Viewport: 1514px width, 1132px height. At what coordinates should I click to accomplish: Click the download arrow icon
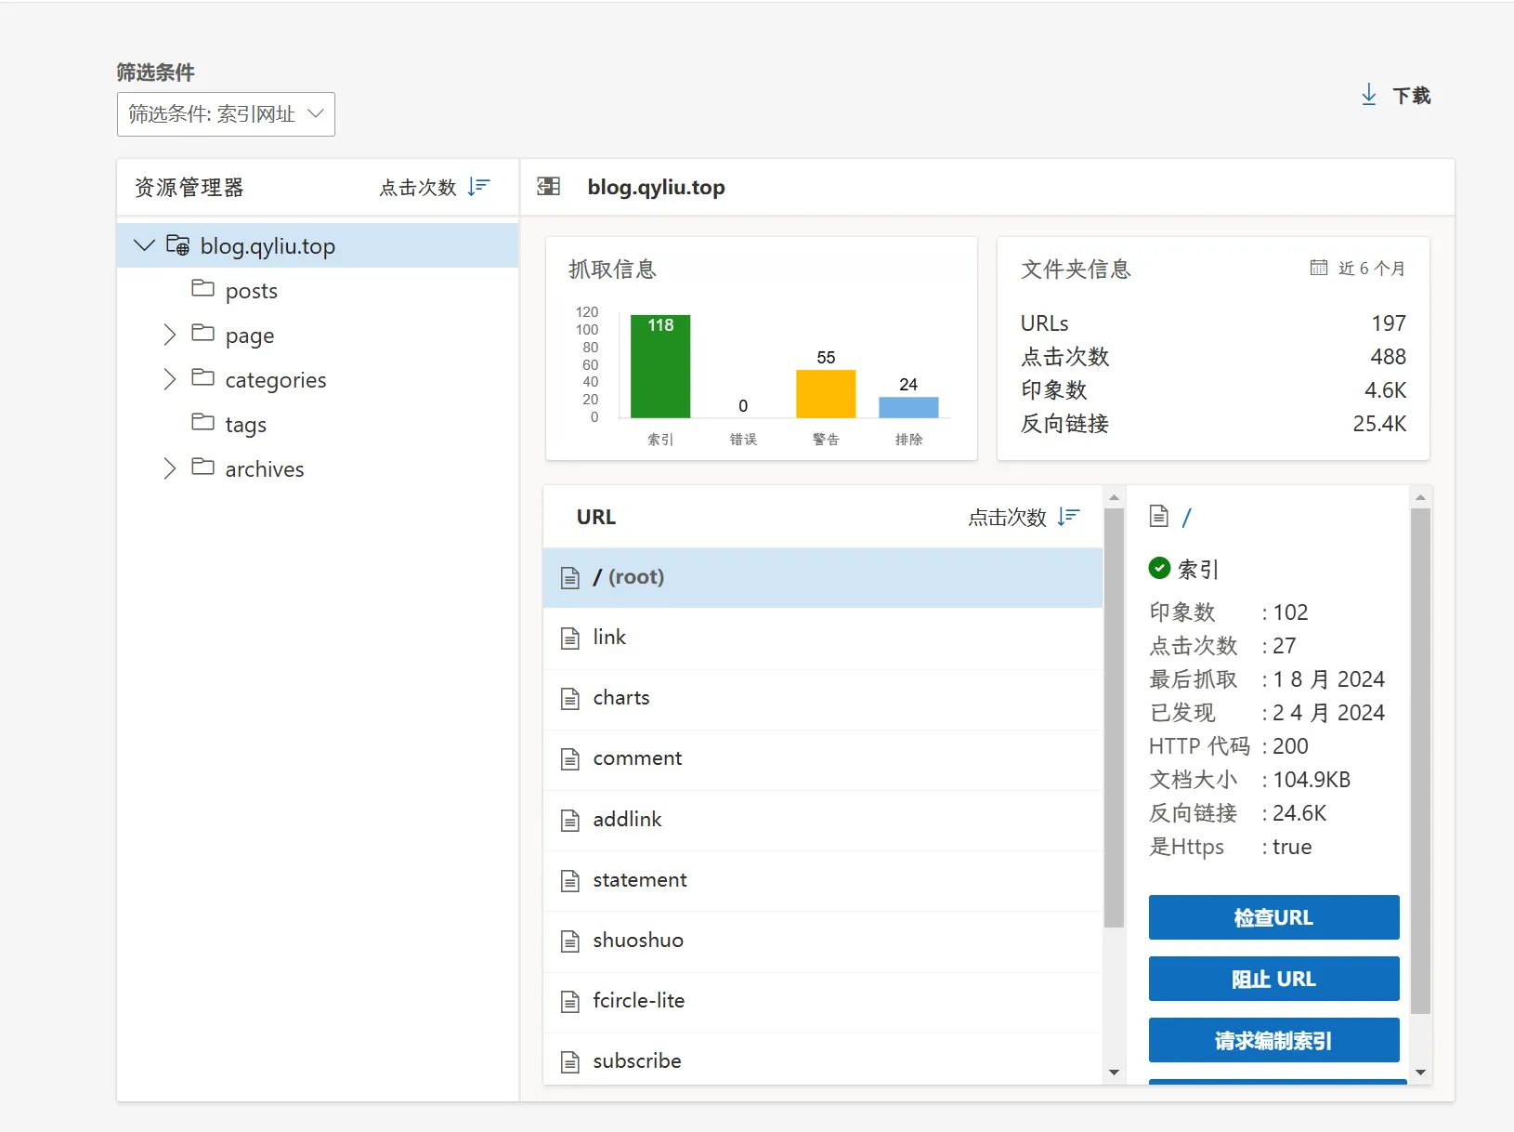point(1368,95)
